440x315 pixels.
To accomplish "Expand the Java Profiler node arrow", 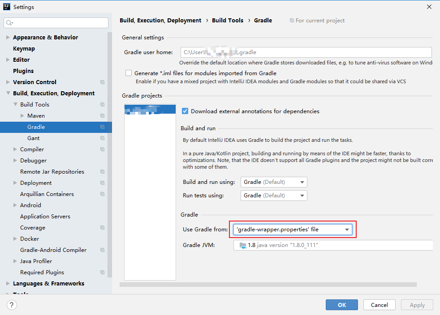I will point(15,261).
